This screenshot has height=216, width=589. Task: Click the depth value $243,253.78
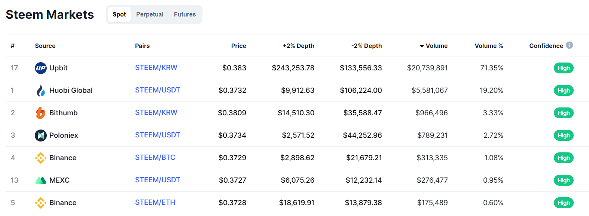pos(293,68)
